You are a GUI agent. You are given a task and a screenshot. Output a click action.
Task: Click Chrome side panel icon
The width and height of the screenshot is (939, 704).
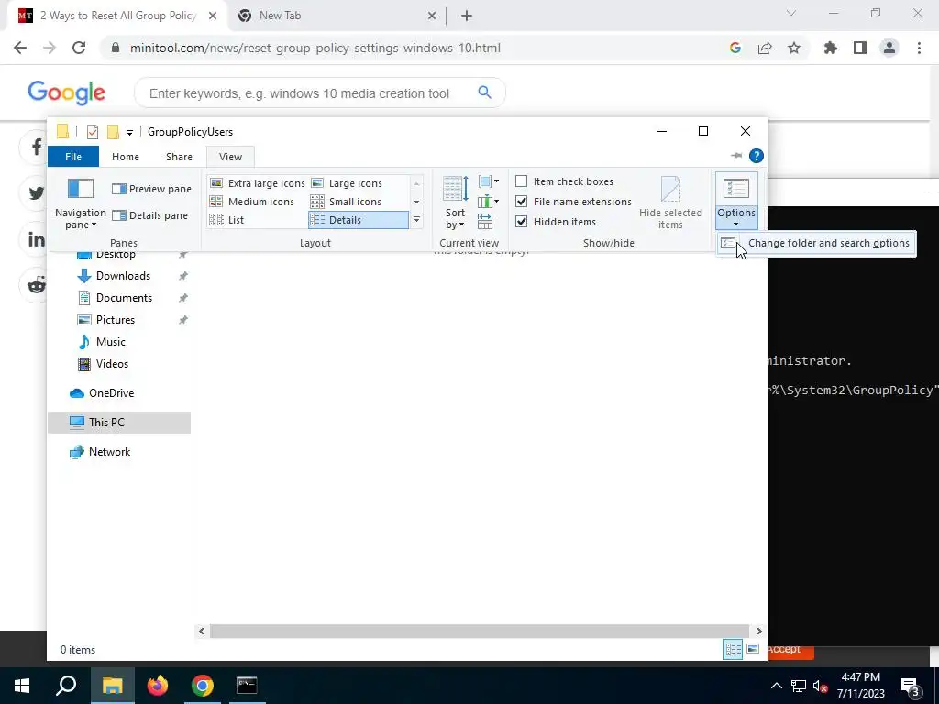860,48
